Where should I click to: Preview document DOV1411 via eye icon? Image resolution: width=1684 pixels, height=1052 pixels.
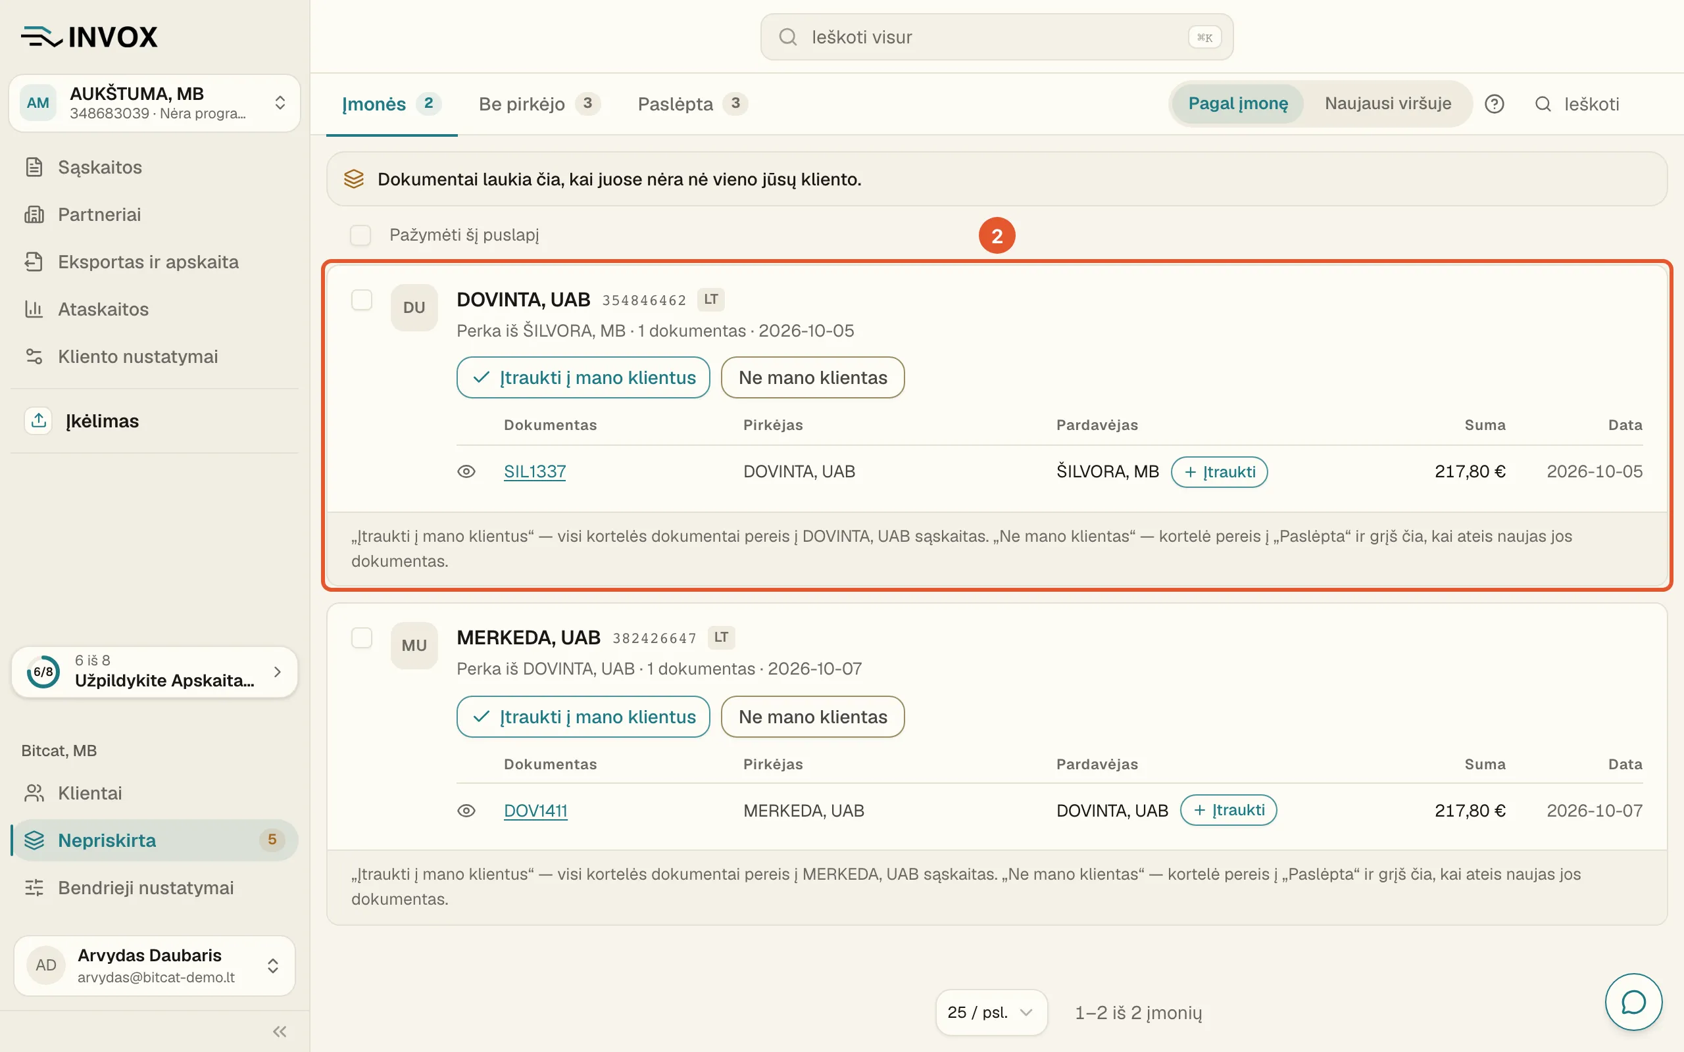(466, 811)
